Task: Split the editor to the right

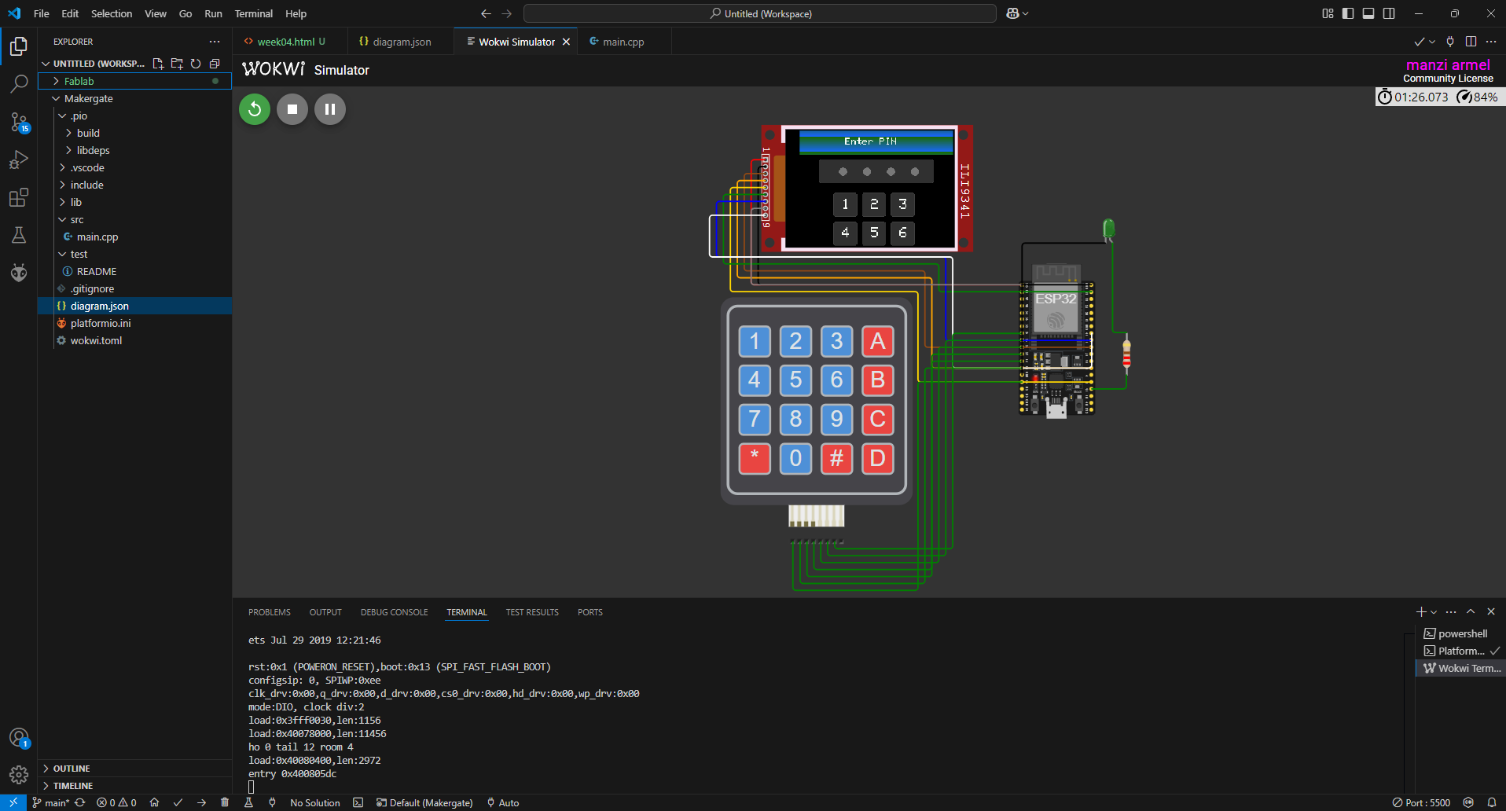Action: [1471, 42]
